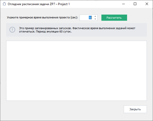Click the '(сек):' part of the label
Screen dimensions: 153x121
click(x=74, y=17)
